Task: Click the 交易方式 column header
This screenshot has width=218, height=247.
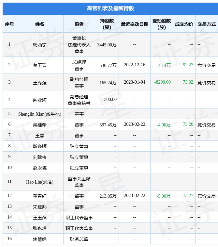Action: pos(206,24)
